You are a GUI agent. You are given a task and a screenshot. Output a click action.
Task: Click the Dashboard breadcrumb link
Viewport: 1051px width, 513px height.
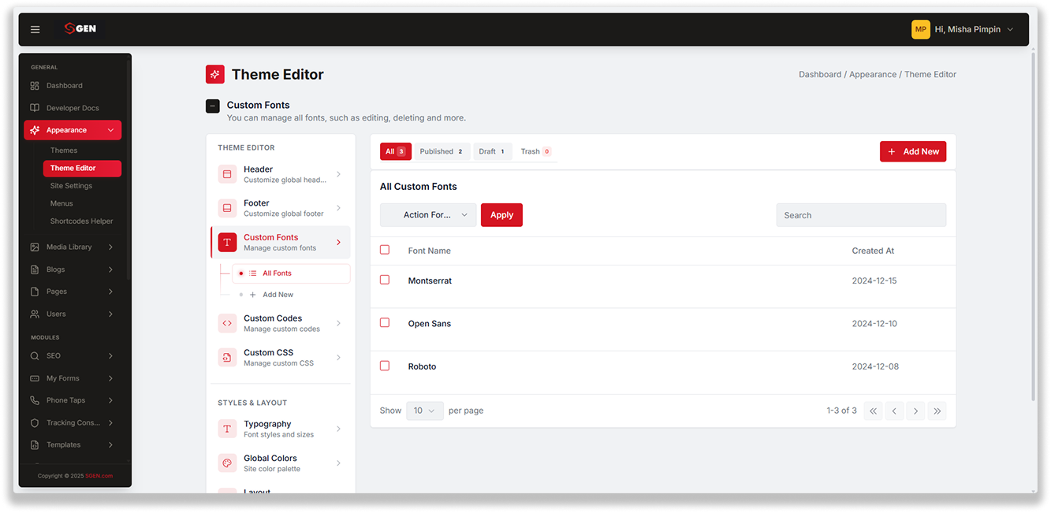[x=820, y=74]
